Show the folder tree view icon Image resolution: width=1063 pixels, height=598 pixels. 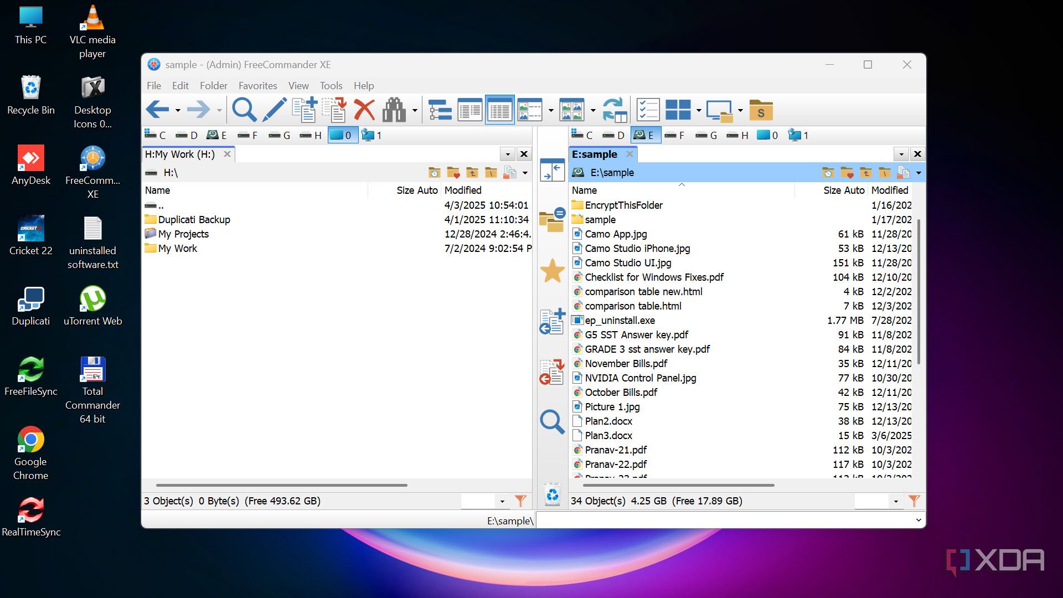pos(440,110)
